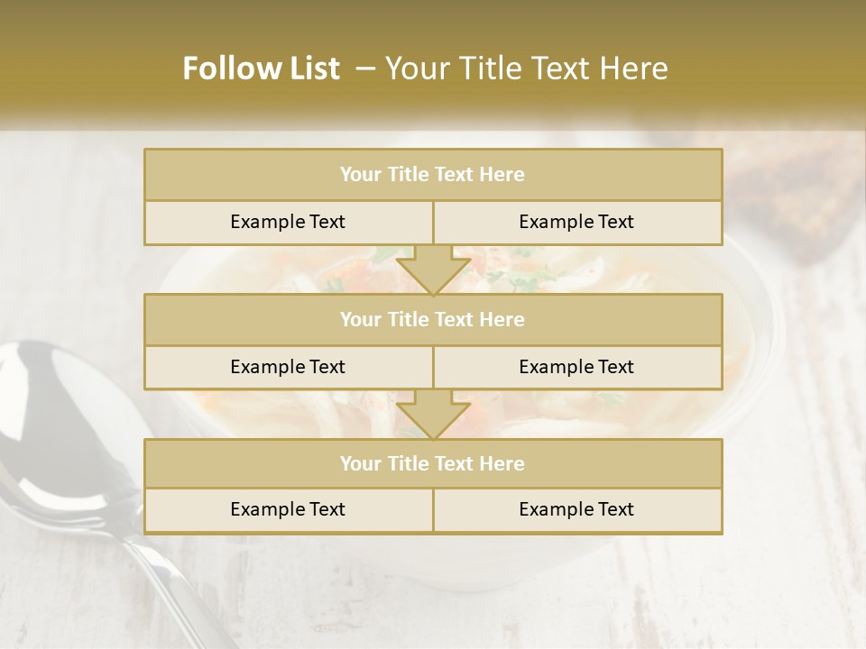Click the en dash in the slide title
866x649 pixels.
coord(365,69)
